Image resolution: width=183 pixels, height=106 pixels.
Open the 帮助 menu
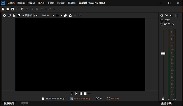(x=72, y=3)
